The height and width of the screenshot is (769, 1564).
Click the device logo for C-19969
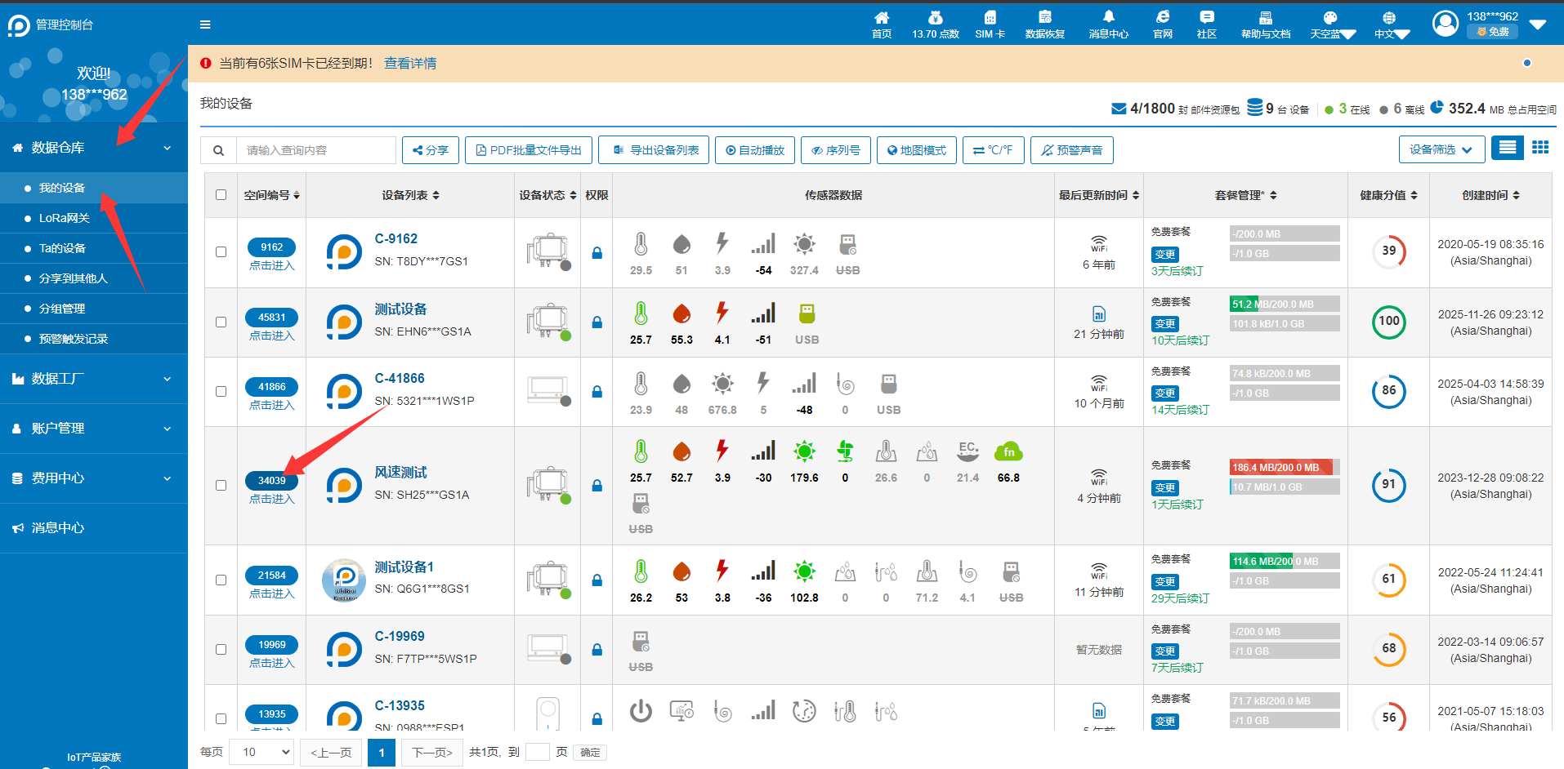344,650
